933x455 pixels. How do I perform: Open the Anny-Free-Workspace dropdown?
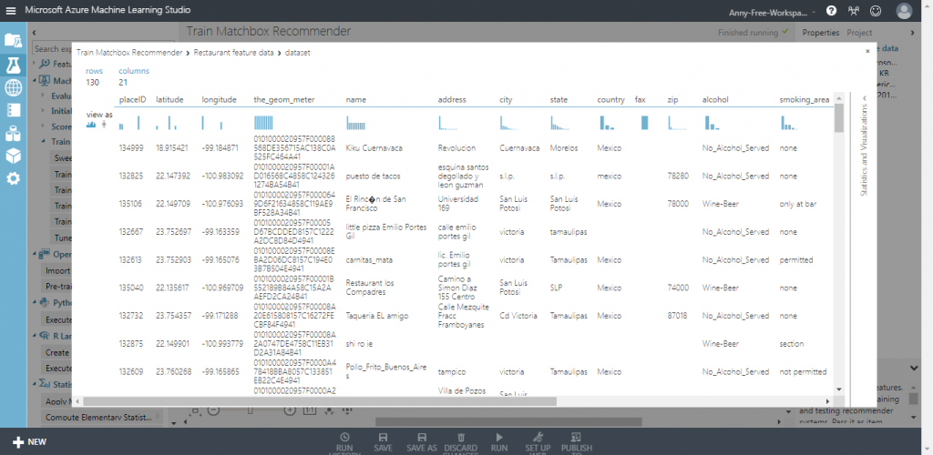tap(773, 11)
